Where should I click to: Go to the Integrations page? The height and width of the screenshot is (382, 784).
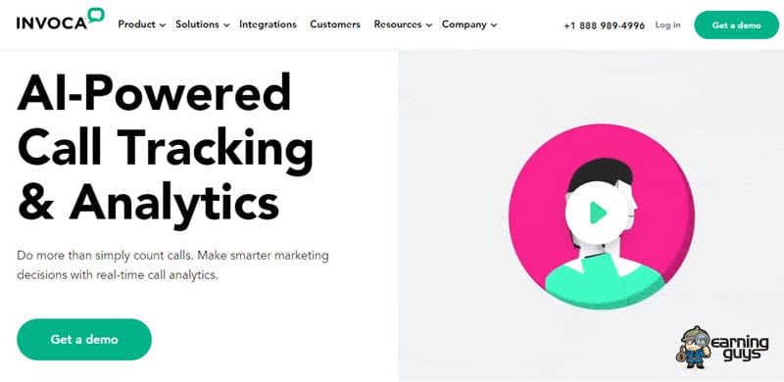(x=268, y=24)
